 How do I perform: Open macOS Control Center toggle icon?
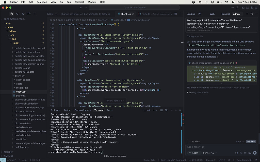[x=233, y=2]
